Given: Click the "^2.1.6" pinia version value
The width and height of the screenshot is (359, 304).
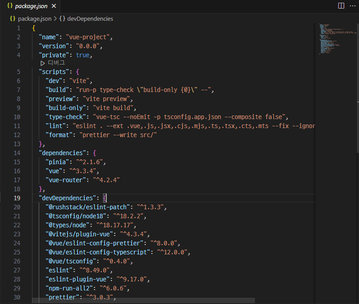Looking at the screenshot, I should click(90, 162).
